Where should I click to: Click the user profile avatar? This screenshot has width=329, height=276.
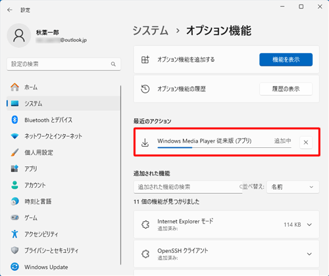(19, 35)
